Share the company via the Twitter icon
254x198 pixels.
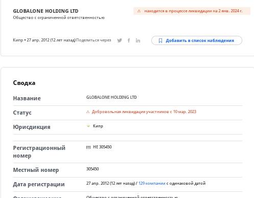(120, 40)
